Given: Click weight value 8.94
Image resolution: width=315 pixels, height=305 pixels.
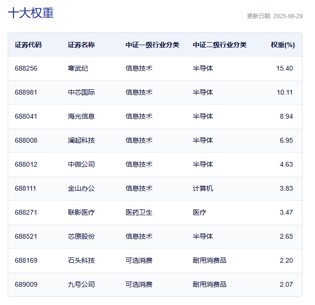Looking at the screenshot, I should pyautogui.click(x=286, y=116).
